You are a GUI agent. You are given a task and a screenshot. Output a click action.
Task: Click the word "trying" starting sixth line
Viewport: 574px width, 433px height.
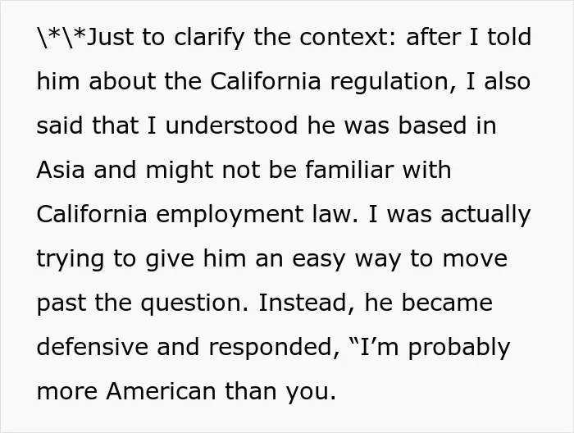[x=71, y=259]
